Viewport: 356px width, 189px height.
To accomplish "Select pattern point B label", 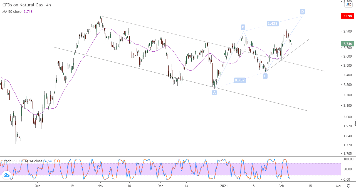I will coord(243,27).
